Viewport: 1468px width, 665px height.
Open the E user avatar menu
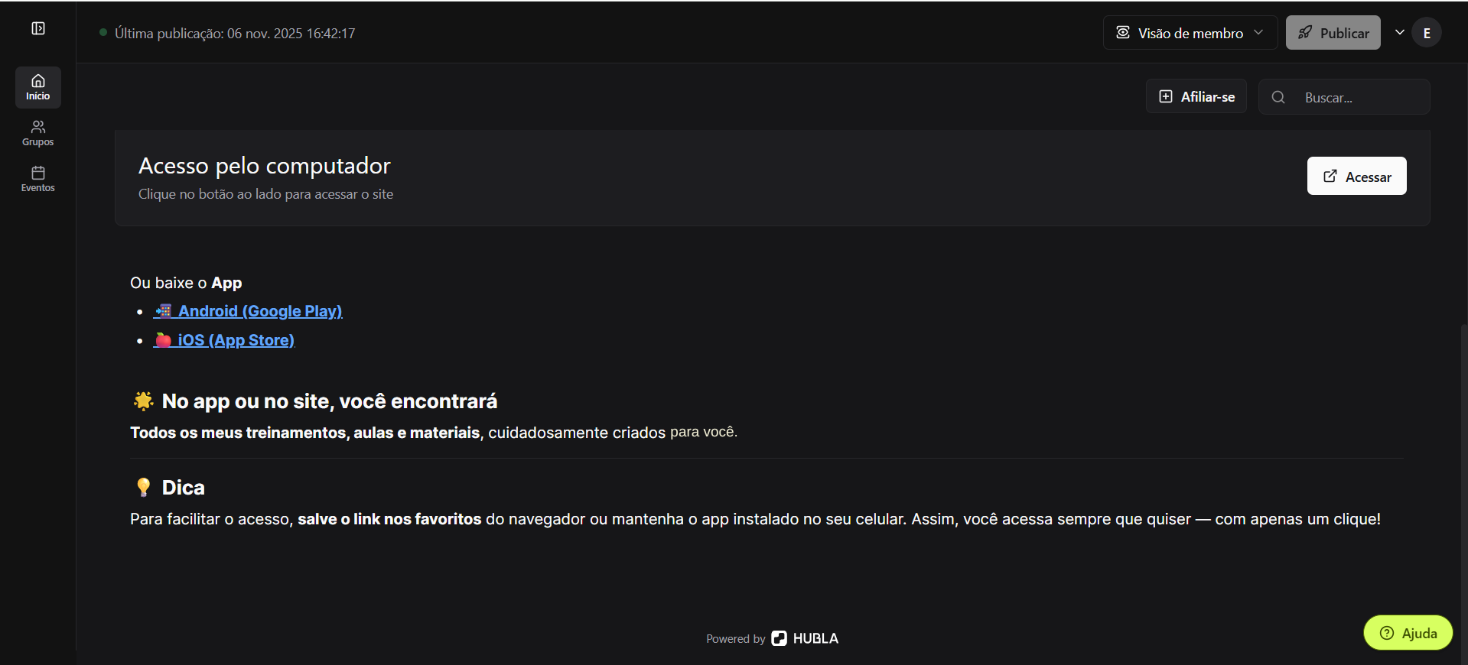tap(1426, 33)
